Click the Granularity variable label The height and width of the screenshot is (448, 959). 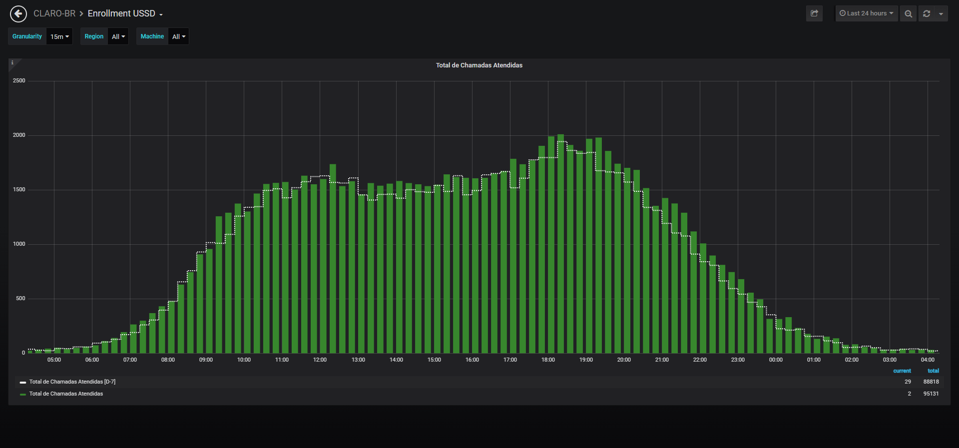coord(27,36)
